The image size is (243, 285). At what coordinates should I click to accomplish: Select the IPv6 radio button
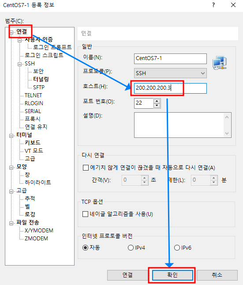177,247
